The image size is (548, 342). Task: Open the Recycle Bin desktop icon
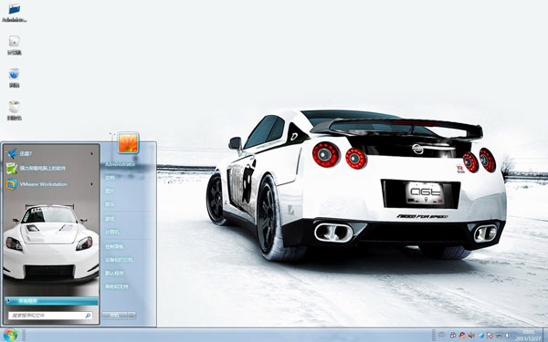pos(14,110)
